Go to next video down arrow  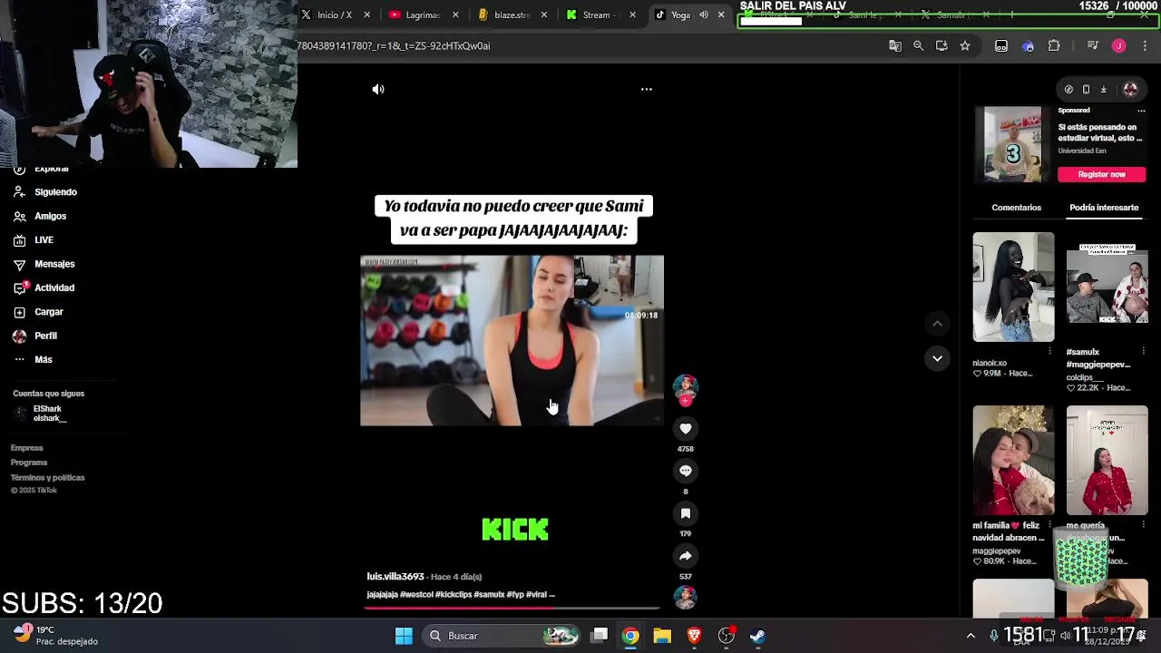tap(937, 358)
